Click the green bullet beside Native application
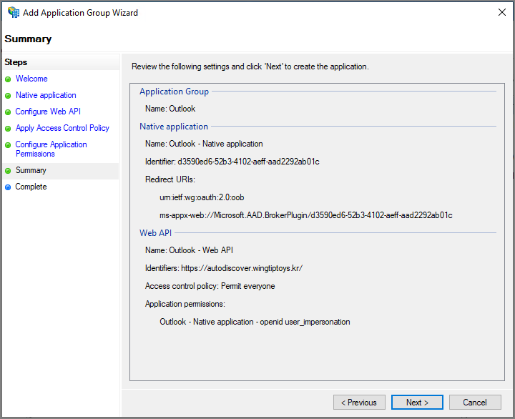The width and height of the screenshot is (515, 419). (x=8, y=96)
